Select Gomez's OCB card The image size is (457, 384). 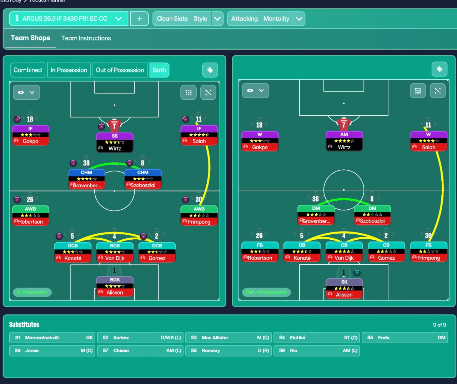[x=157, y=252]
